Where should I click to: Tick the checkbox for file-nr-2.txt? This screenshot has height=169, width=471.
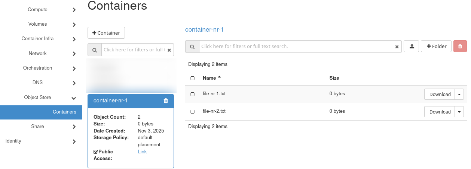tap(193, 112)
